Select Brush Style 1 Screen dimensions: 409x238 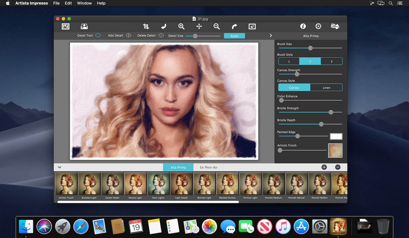point(289,61)
